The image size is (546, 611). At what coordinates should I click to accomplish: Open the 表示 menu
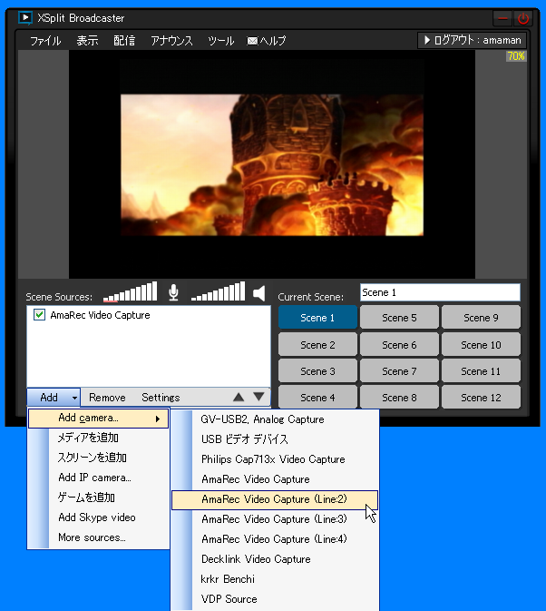tap(87, 41)
